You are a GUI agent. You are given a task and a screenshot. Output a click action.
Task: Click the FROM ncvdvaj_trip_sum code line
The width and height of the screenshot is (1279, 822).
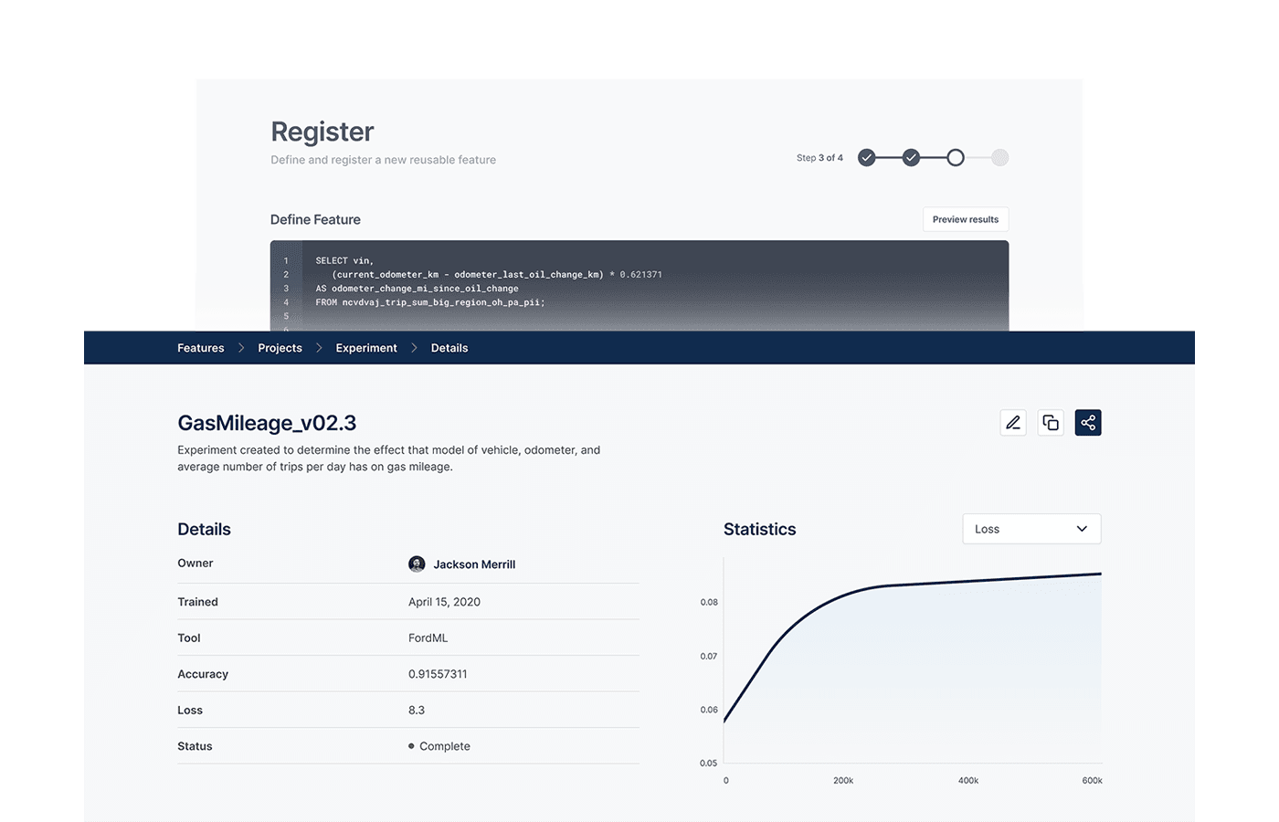430,302
